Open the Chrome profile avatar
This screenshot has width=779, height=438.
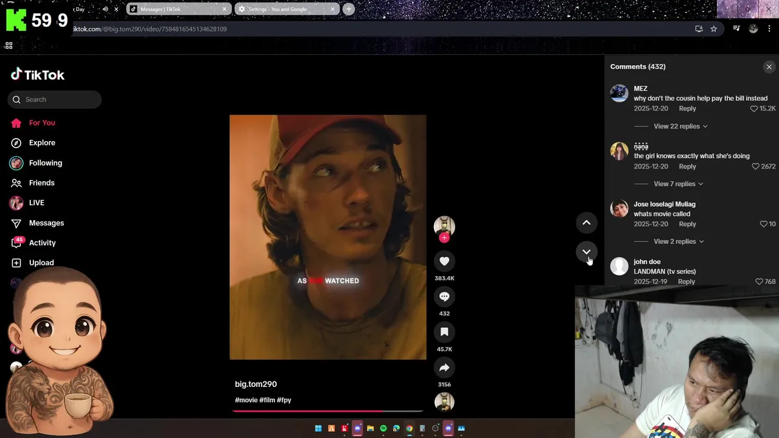(x=753, y=29)
